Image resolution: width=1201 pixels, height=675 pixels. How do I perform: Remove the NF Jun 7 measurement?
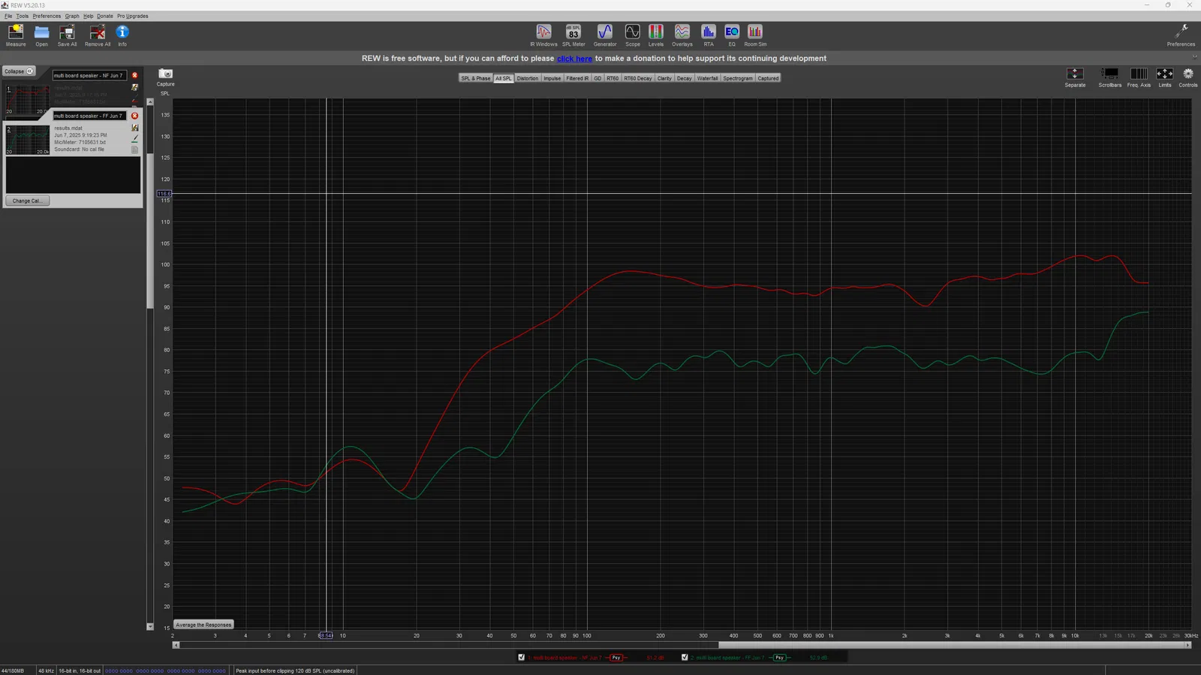tap(135, 76)
